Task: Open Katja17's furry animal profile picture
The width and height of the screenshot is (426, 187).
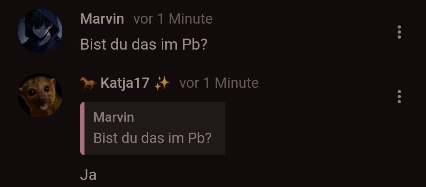Action: [x=40, y=95]
